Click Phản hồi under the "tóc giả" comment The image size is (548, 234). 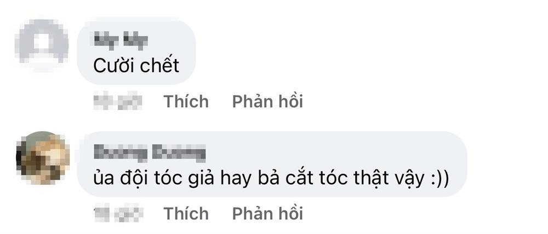pos(268,213)
